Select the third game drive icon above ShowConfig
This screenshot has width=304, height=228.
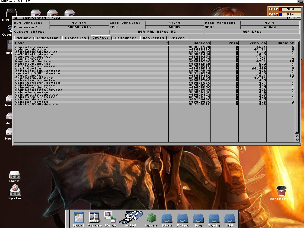69,13
